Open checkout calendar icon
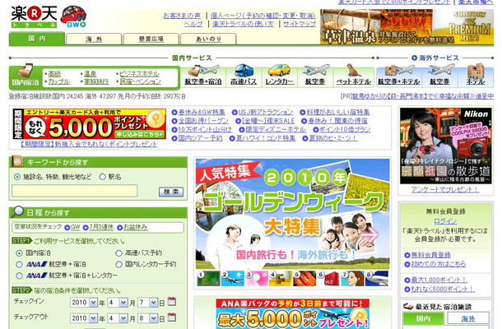Image resolution: width=502 pixels, height=329 pixels. coord(172,317)
